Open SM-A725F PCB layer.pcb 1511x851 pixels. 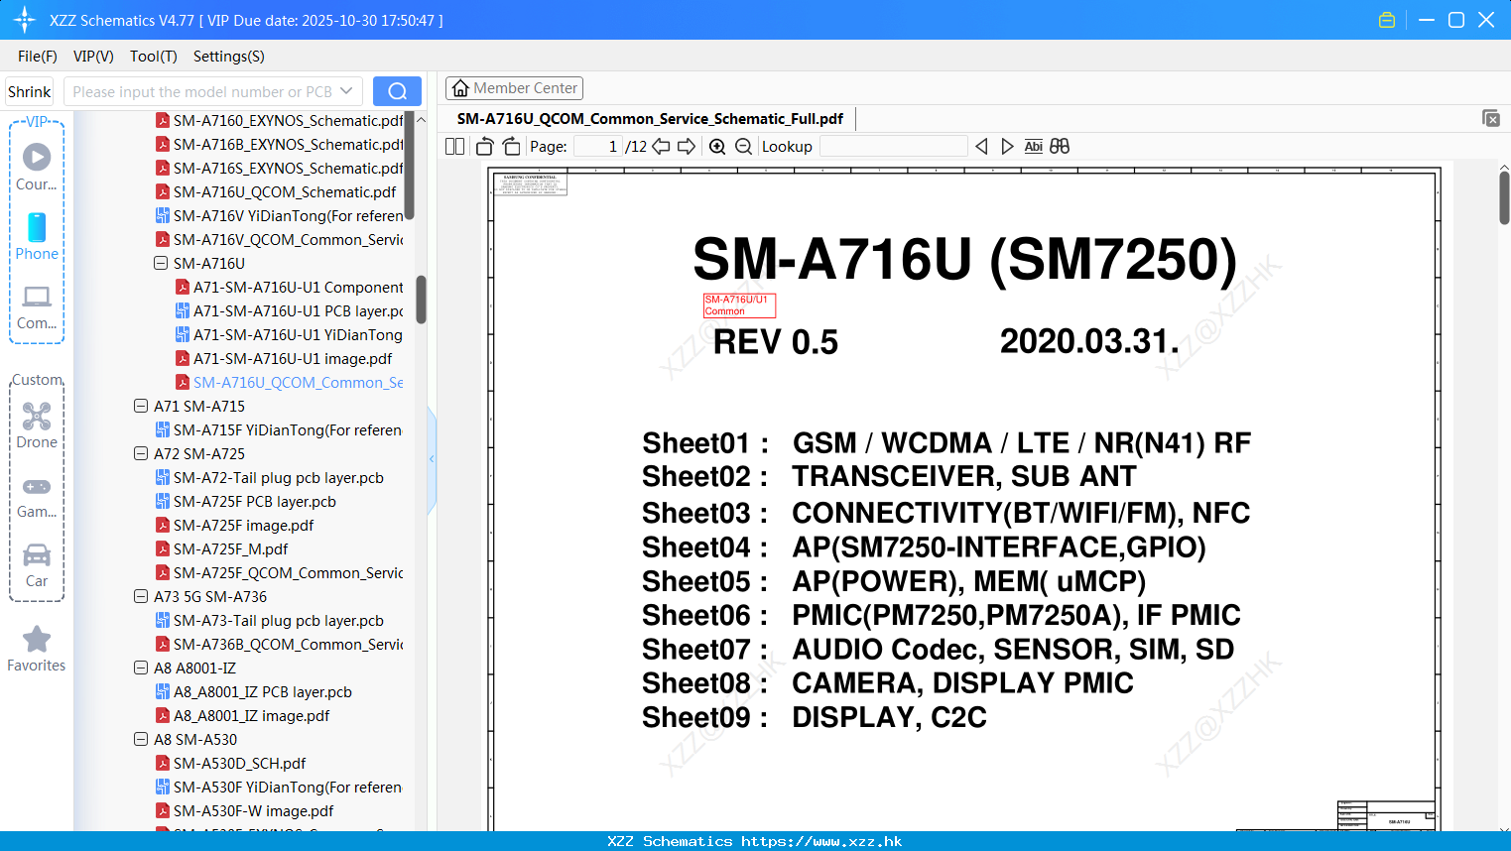pos(246,501)
